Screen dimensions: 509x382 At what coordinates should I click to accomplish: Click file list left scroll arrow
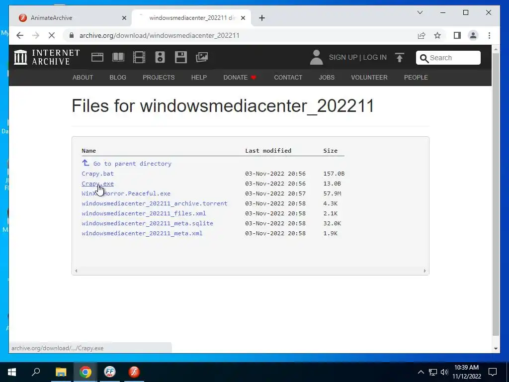tap(76, 271)
